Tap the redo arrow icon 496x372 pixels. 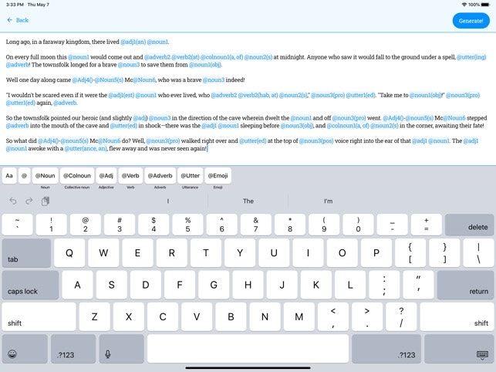point(29,201)
